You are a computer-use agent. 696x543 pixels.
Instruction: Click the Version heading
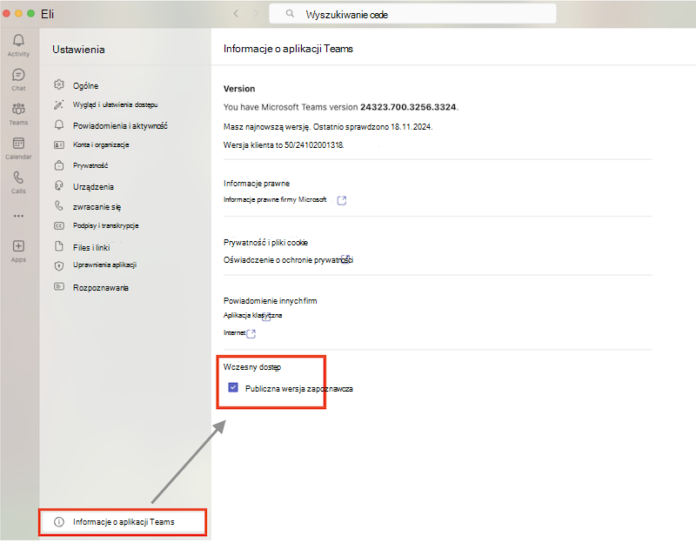tap(239, 89)
